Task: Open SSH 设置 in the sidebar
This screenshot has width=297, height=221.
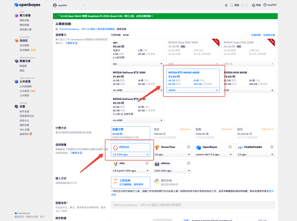Action: coord(25,129)
